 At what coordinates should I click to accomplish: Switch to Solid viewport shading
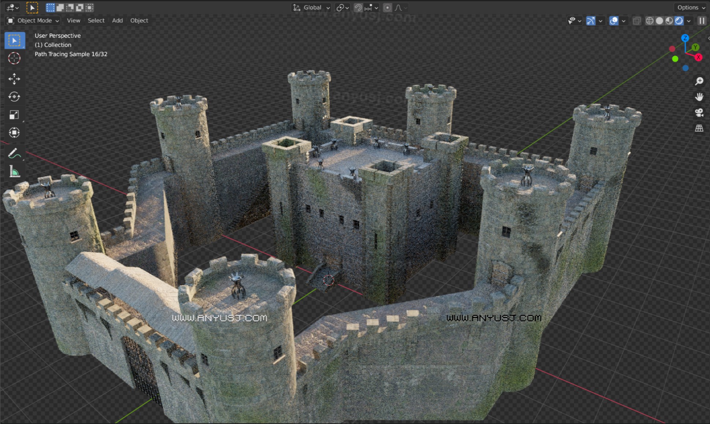659,21
